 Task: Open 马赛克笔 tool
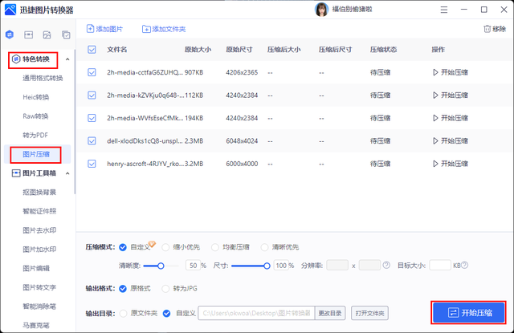(x=36, y=325)
